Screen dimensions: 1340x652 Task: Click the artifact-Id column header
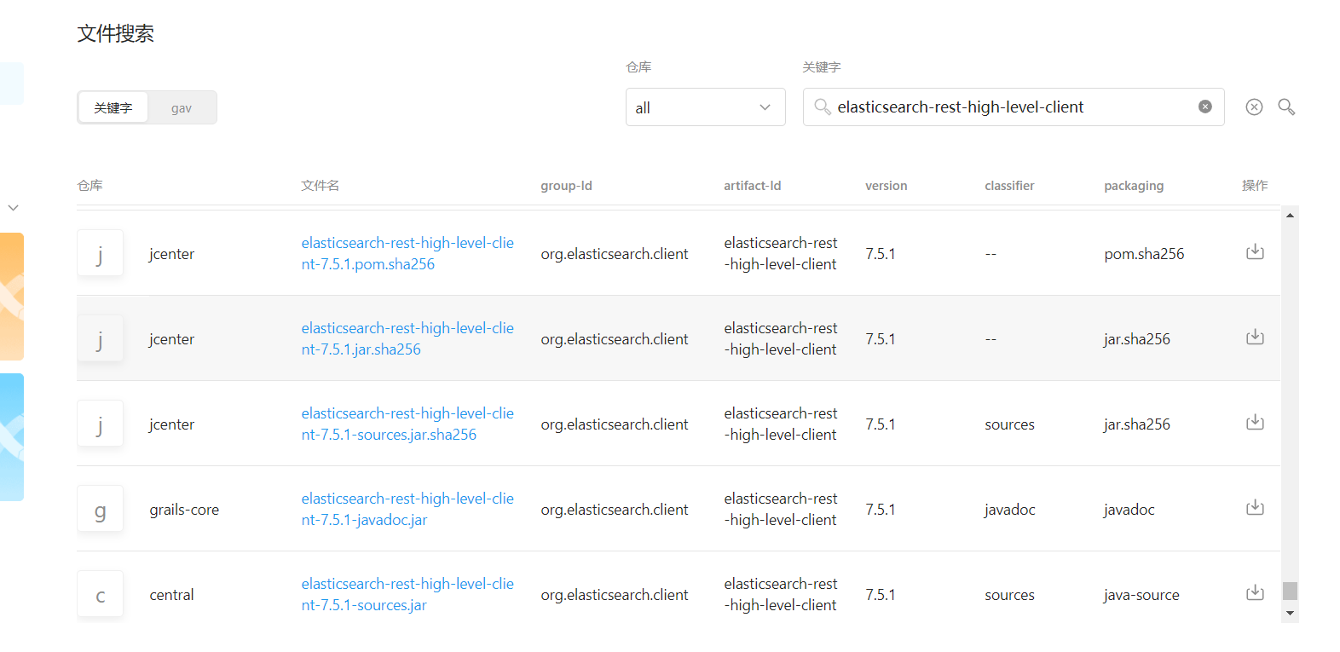(752, 185)
